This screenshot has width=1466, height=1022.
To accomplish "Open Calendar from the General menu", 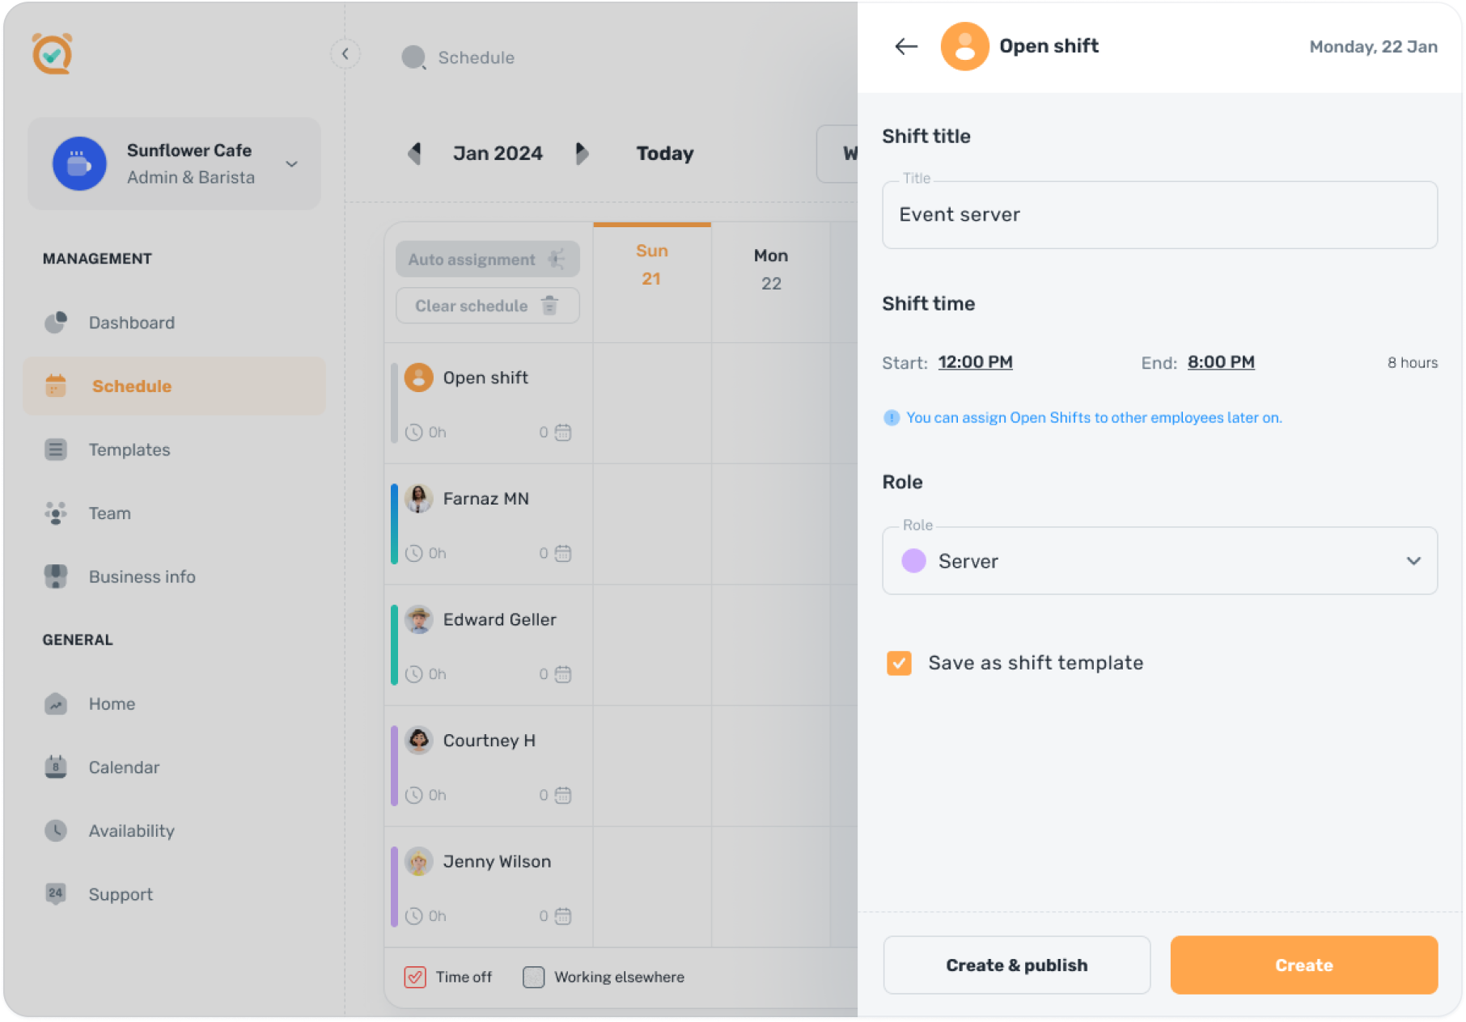I will click(x=124, y=767).
